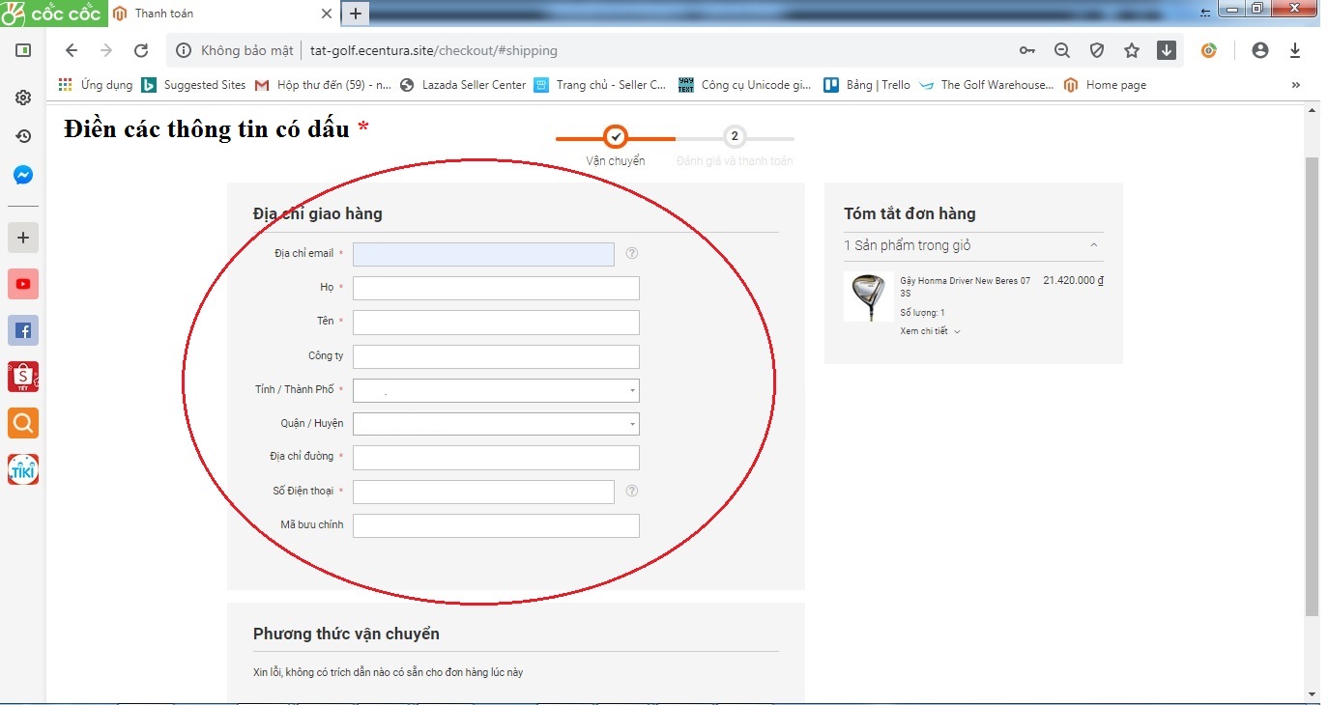Open a new browser tab
This screenshot has width=1328, height=705.
pos(356,14)
